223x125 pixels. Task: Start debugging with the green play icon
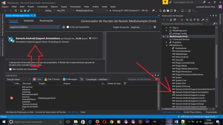(x=110, y=11)
